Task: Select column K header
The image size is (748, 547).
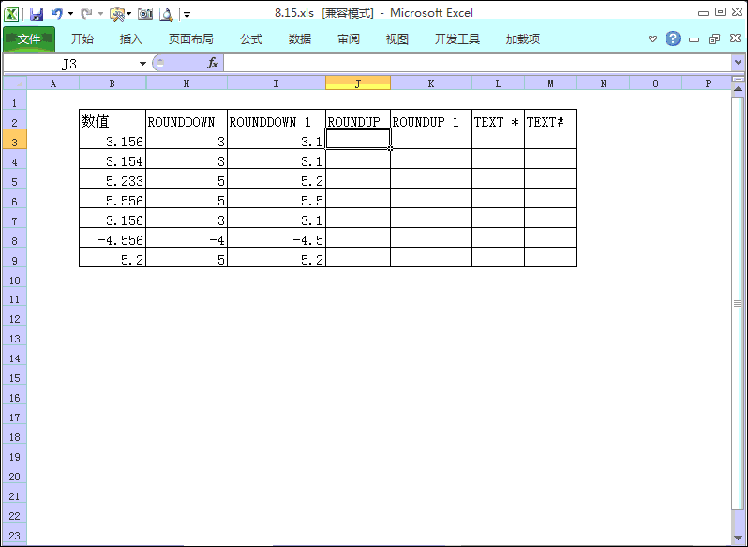Action: 431,84
